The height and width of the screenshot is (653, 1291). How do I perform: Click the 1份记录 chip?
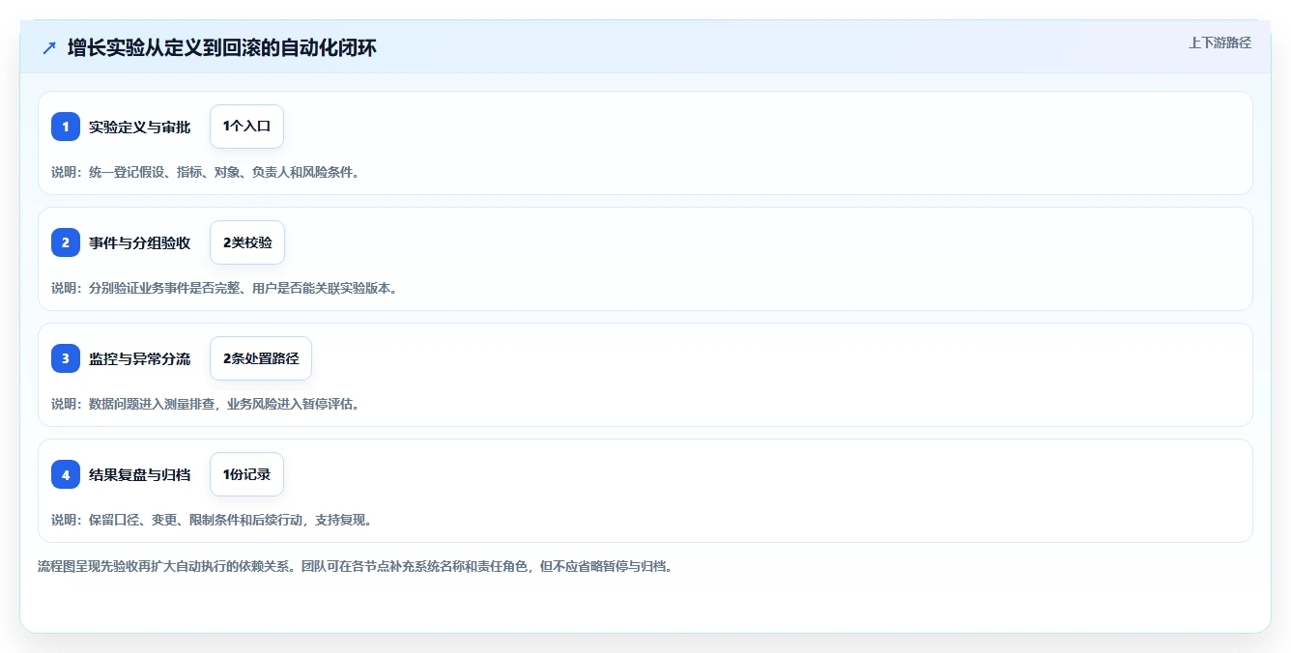coord(246,474)
